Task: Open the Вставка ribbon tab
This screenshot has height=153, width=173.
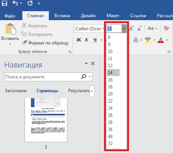Action: tap(62, 16)
